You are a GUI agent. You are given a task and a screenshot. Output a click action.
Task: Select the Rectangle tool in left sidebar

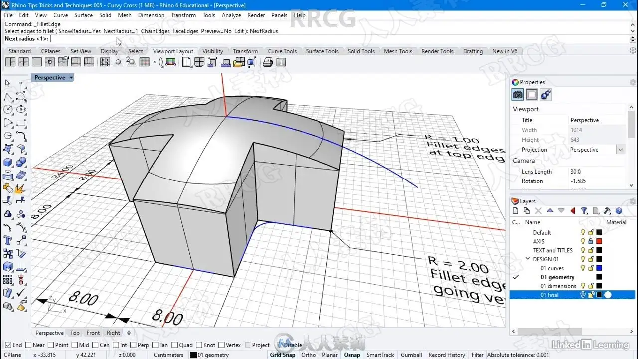point(21,122)
